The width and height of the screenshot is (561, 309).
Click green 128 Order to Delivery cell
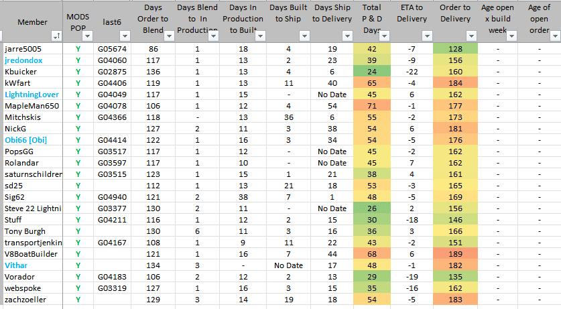coord(455,49)
